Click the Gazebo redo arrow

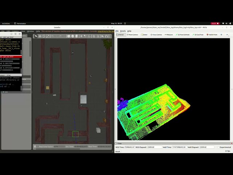(60, 36)
